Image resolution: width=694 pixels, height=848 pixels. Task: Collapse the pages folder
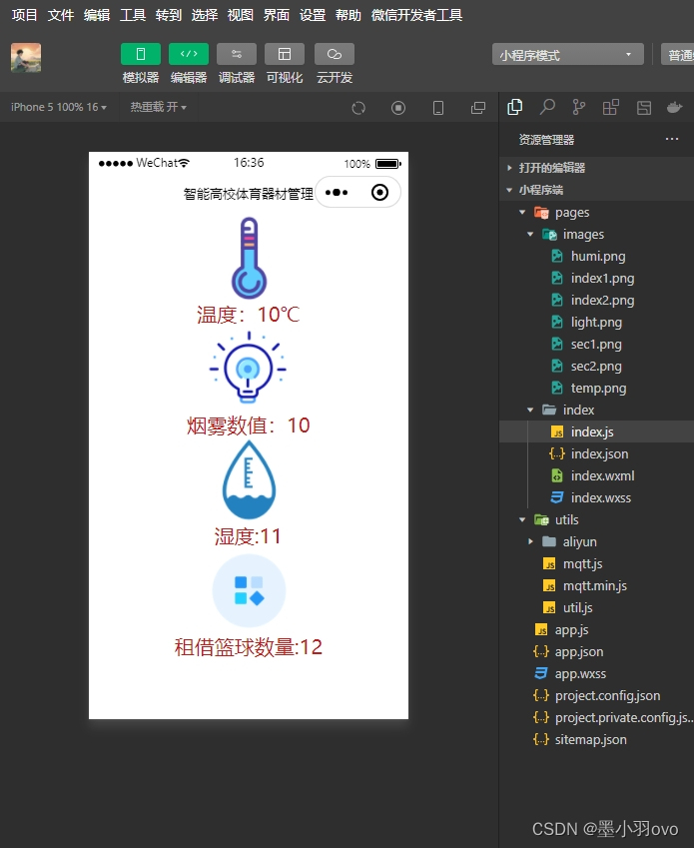[597, 212]
